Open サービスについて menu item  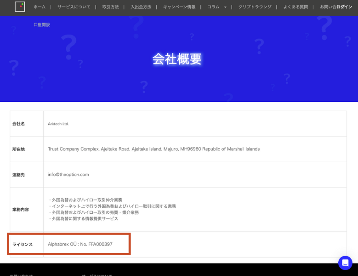point(74,7)
